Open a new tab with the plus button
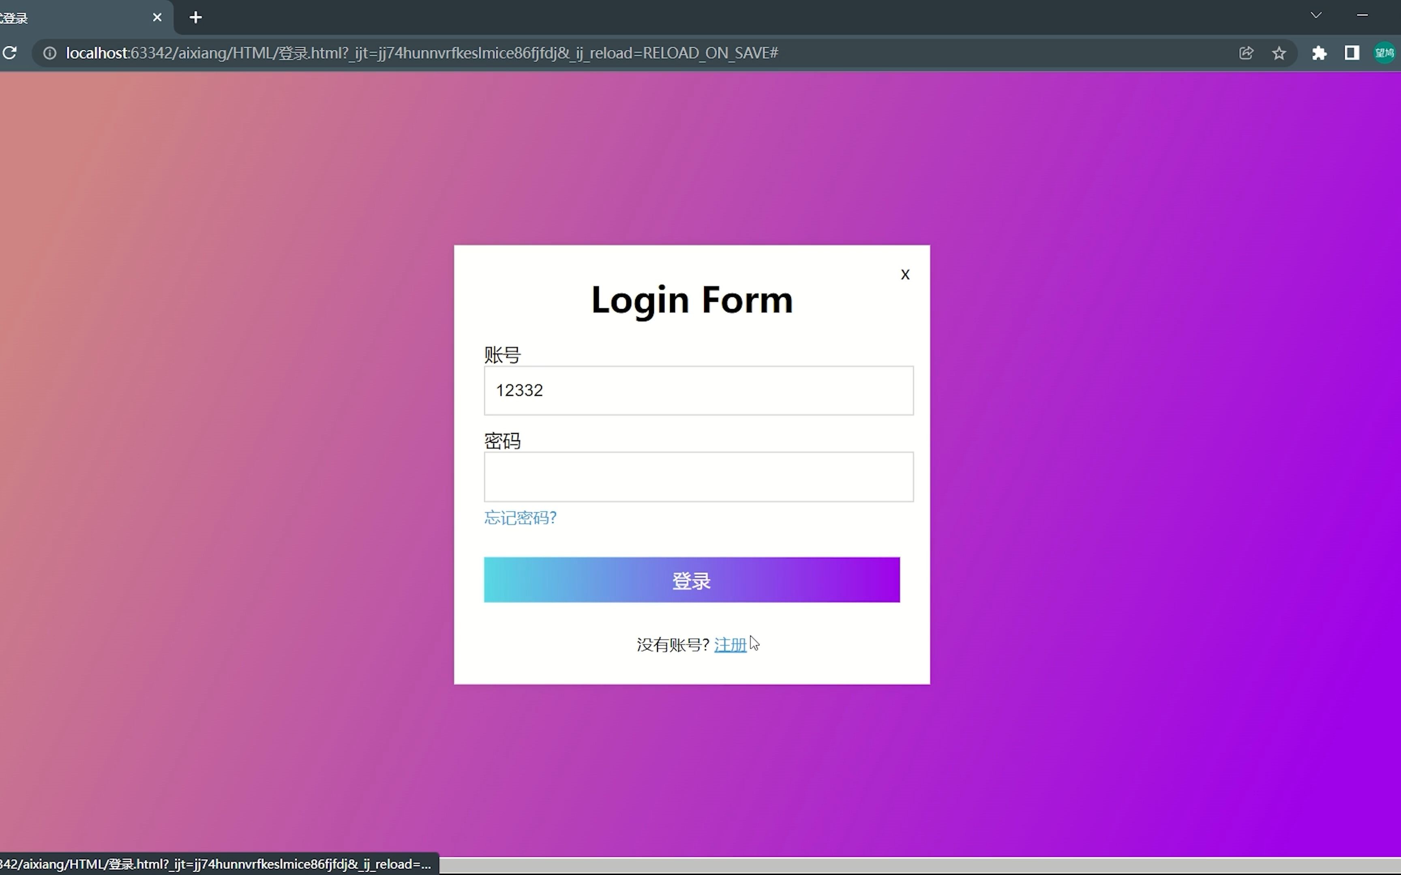 pos(196,17)
